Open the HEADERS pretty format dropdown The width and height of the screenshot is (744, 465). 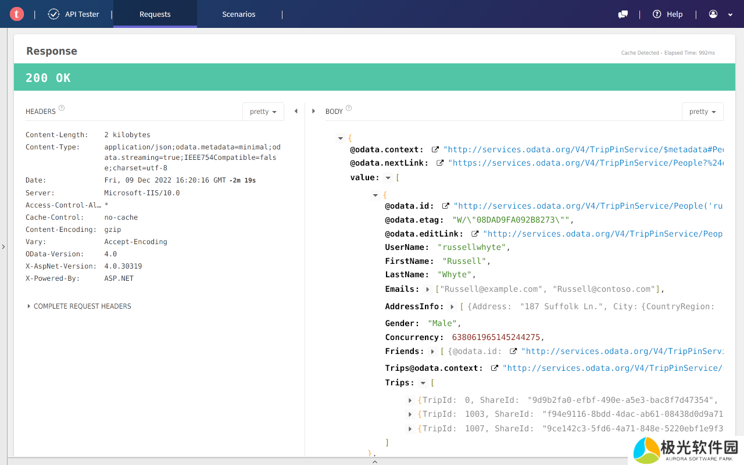coord(263,112)
